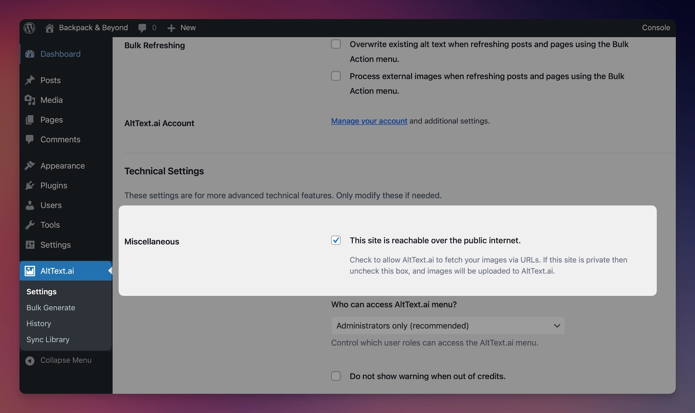The image size is (695, 413).
Task: Click the AltText.ai Account label
Action: click(159, 123)
